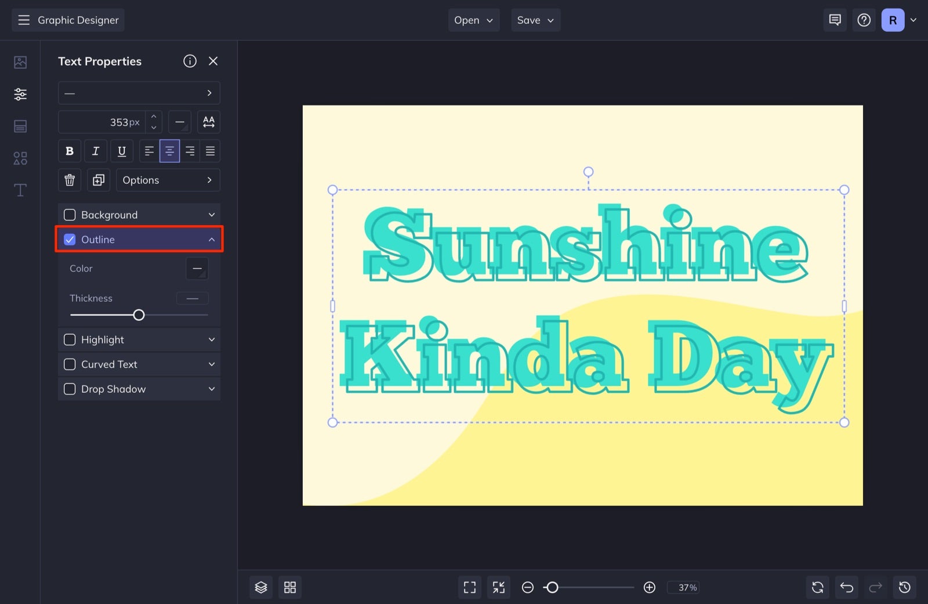Viewport: 928px width, 604px height.
Task: Click the Templates sidebar icon
Action: click(x=20, y=126)
